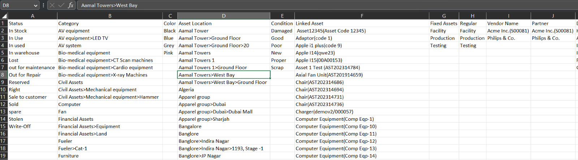Screen dimensions: 578x160
Task: Click the Select All corner triangle
Action: pos(4,16)
